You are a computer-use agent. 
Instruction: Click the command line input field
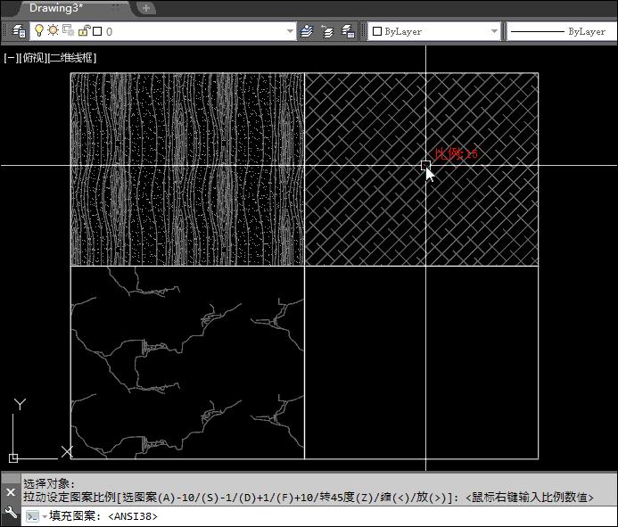(x=357, y=516)
